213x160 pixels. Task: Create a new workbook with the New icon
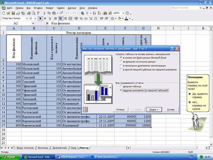[4, 13]
